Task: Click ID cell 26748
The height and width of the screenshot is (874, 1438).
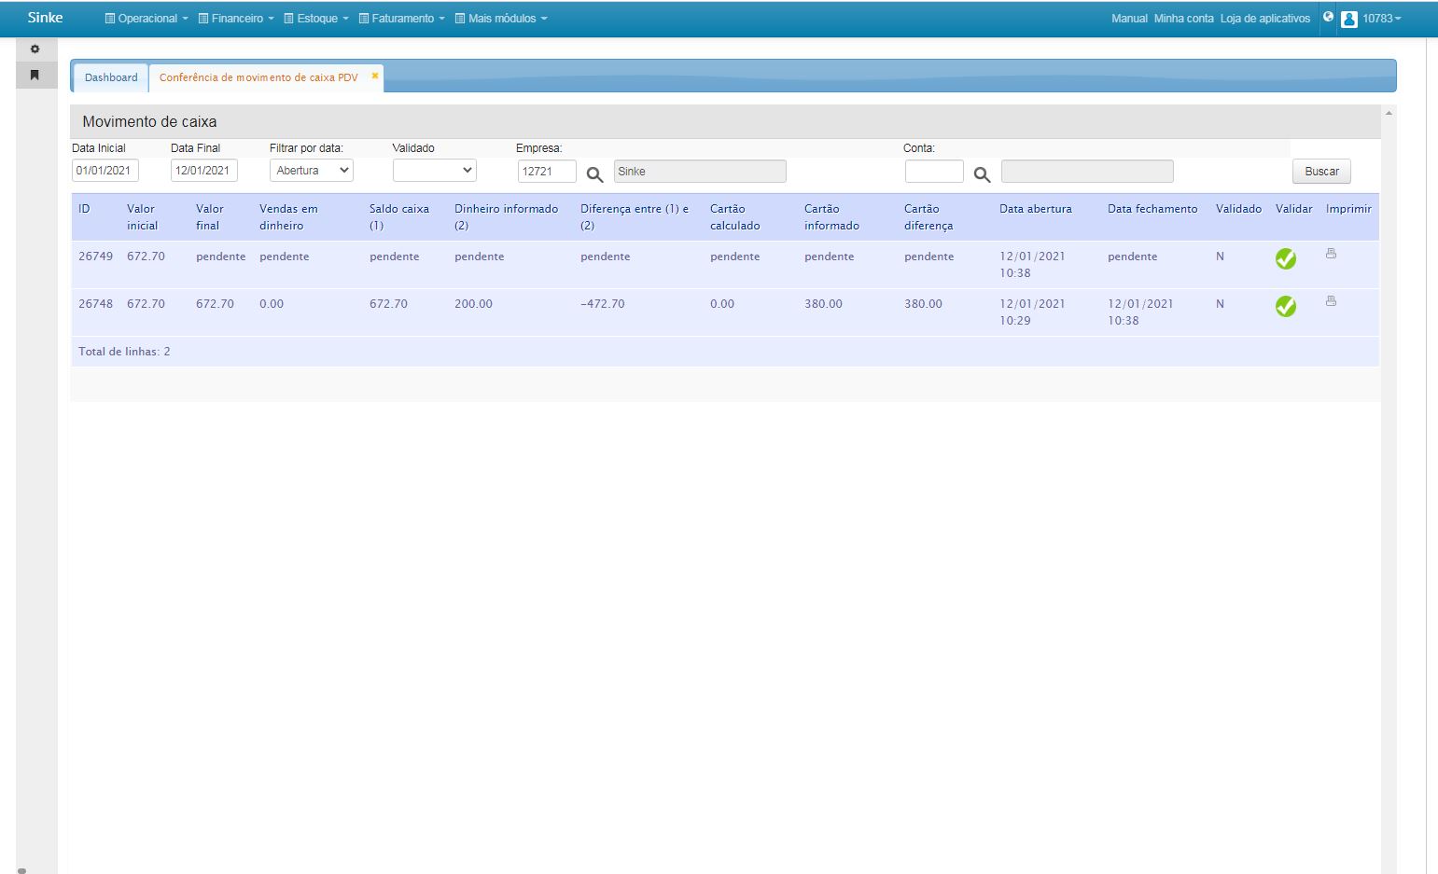Action: (95, 304)
